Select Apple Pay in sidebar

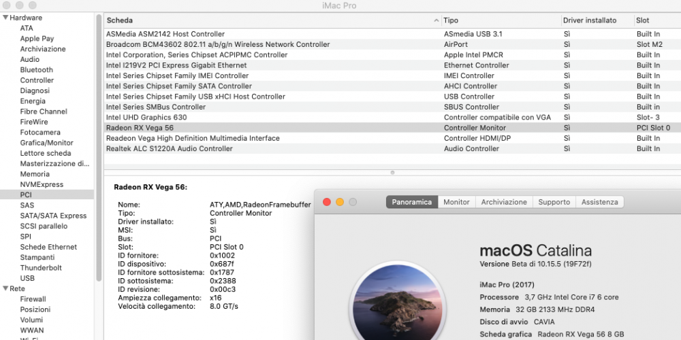point(37,39)
